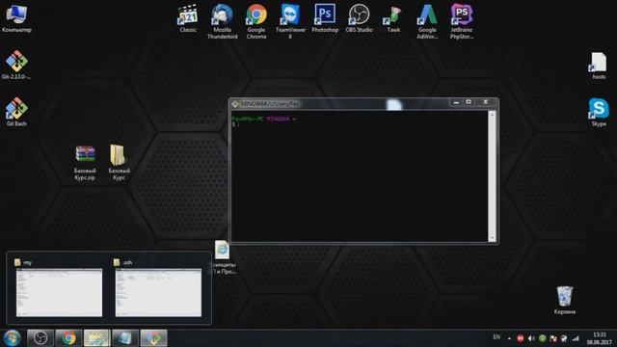Click the MINGW64 window title bar icon
617x347 pixels.
pos(235,104)
